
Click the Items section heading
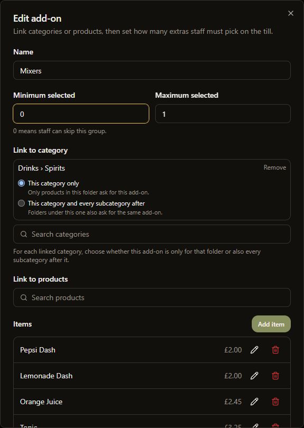tap(22, 324)
